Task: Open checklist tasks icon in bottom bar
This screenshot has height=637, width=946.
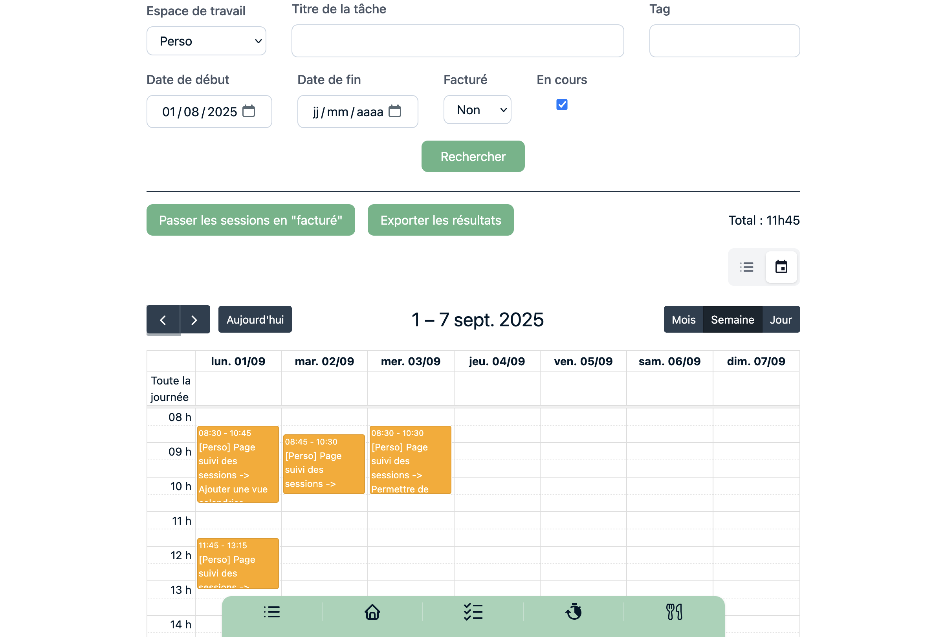Action: 473,612
